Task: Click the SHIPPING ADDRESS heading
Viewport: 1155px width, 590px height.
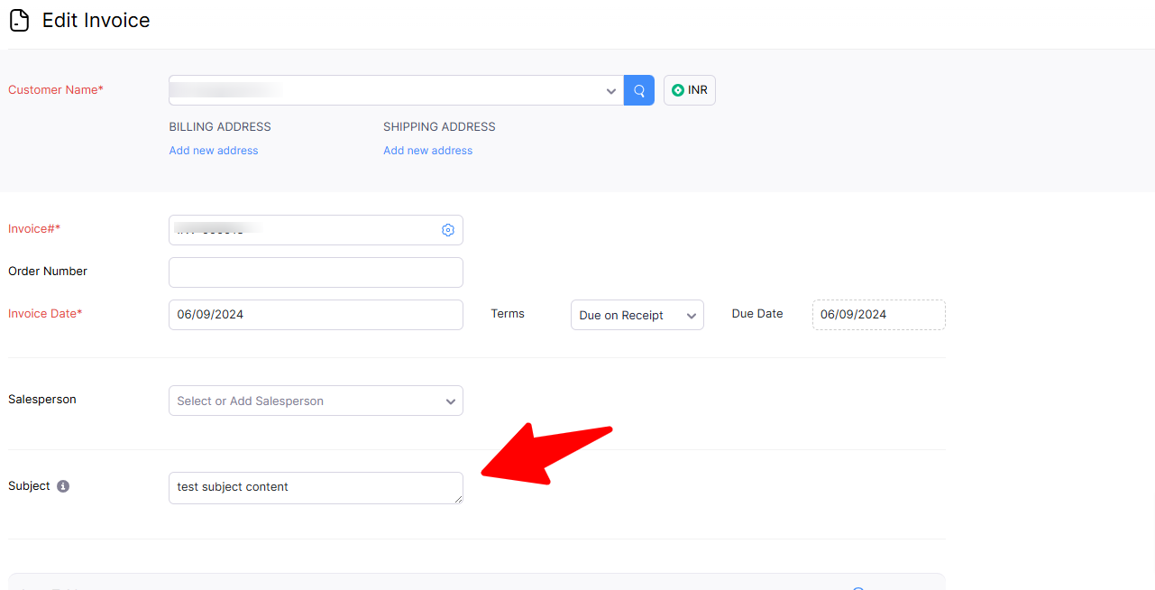Action: click(439, 127)
